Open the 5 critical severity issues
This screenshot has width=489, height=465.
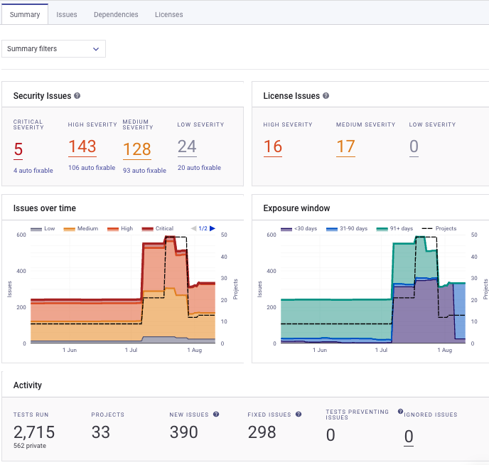(18, 149)
